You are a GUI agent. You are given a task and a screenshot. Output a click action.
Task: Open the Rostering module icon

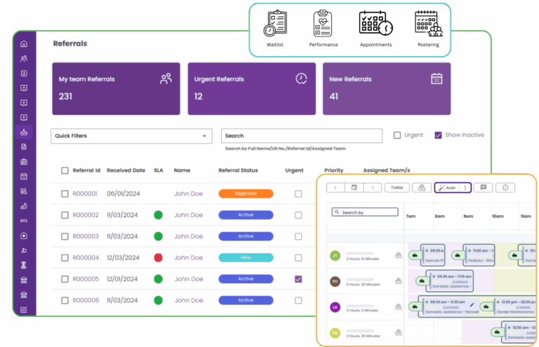428,25
